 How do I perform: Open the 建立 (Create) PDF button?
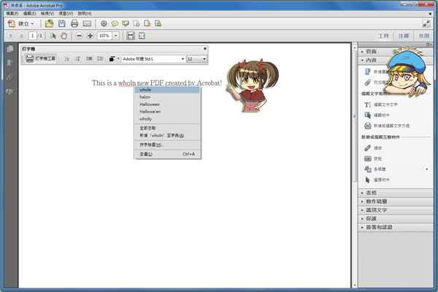coord(20,24)
